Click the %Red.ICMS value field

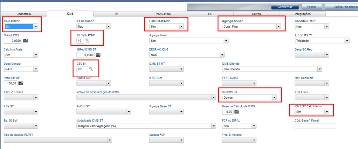pyautogui.click(x=13, y=41)
